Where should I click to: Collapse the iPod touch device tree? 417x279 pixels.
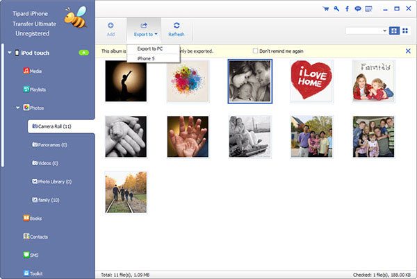(10, 53)
